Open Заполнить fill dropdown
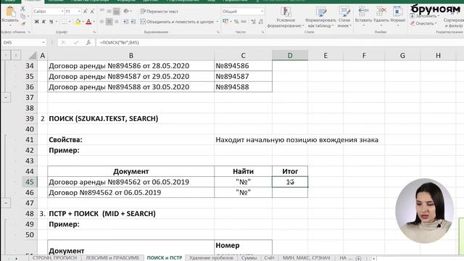The width and height of the screenshot is (464, 261). coord(425,16)
